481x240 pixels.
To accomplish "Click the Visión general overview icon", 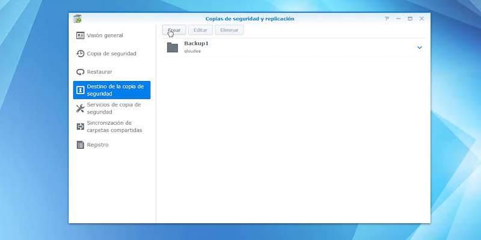I will pos(80,35).
